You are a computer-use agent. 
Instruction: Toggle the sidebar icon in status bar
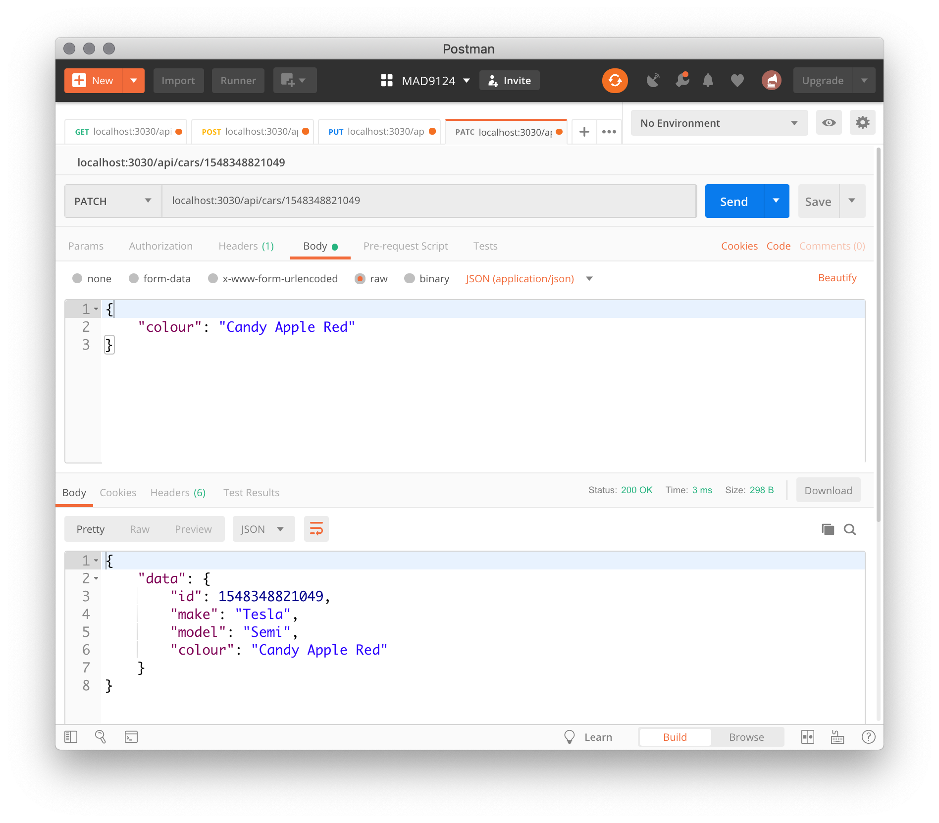point(71,737)
